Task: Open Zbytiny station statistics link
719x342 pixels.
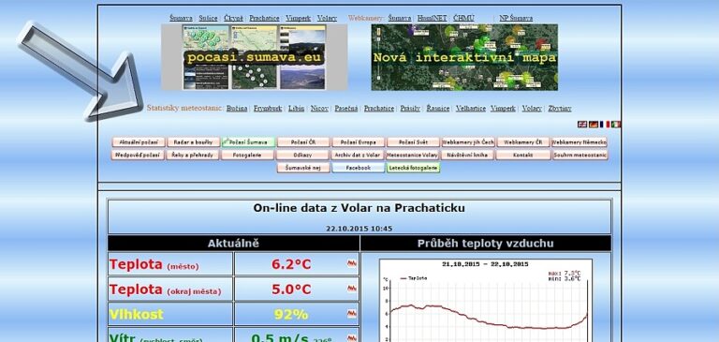Action: point(560,109)
